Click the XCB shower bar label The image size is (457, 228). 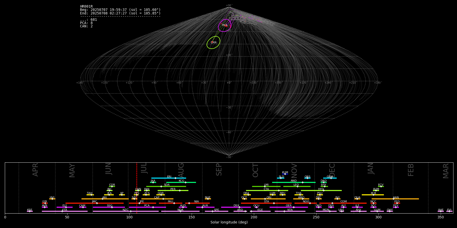click(373, 193)
